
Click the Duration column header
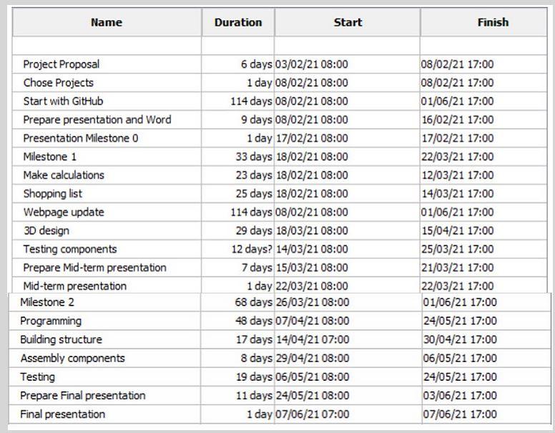click(238, 22)
